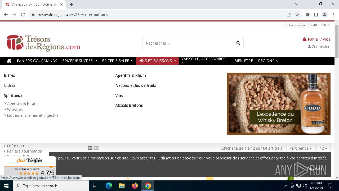Image resolution: width=339 pixels, height=191 pixels.
Task: Open Alcools Bretons link
Action: pyautogui.click(x=129, y=105)
